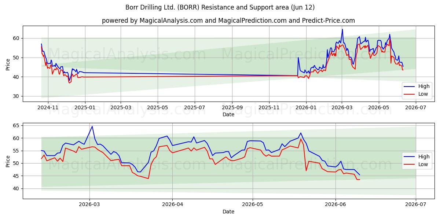The width and height of the screenshot is (440, 220).
Task: Click the '2025-03' tick label on top chart
Action: pyautogui.click(x=121, y=107)
